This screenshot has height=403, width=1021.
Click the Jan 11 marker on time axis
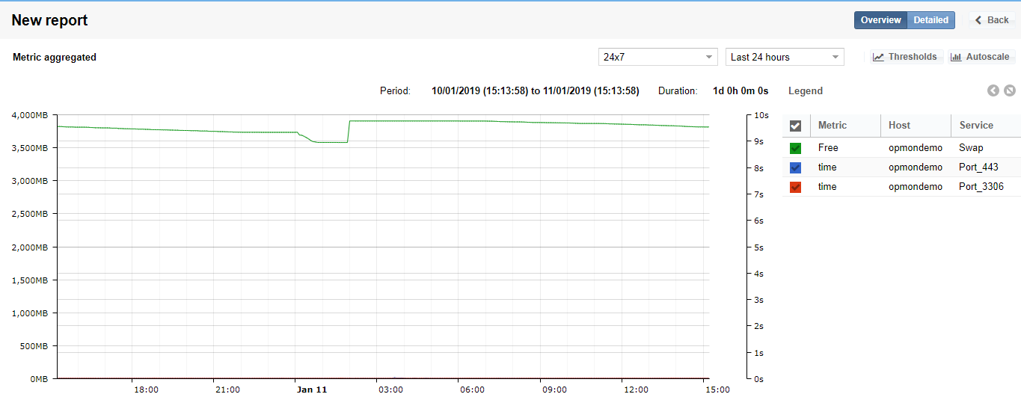pos(311,390)
